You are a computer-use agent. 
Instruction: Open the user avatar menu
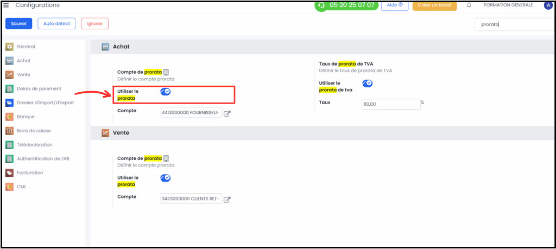click(x=548, y=5)
